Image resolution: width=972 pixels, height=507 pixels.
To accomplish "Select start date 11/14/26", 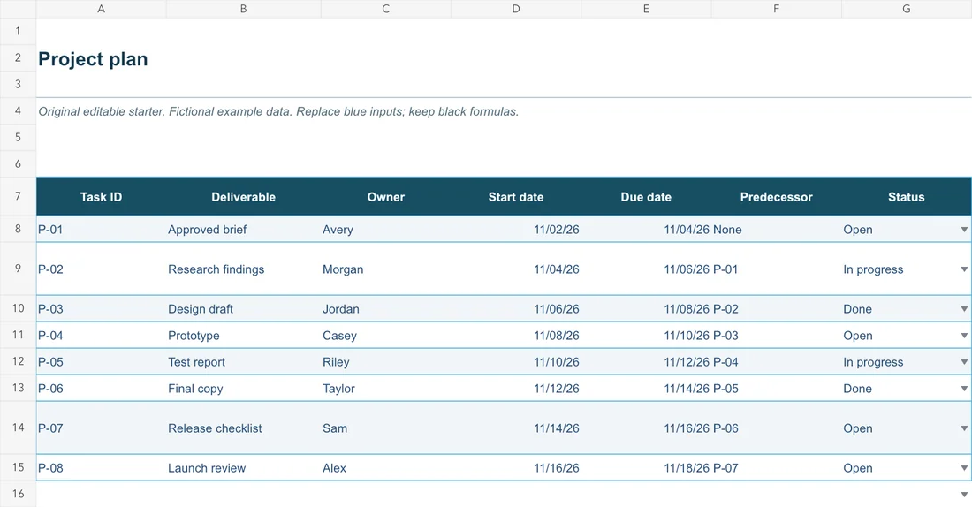I will [516, 428].
